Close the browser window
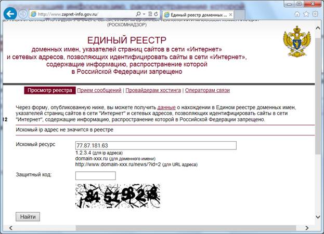324x234 pixels. (x=313, y=4)
